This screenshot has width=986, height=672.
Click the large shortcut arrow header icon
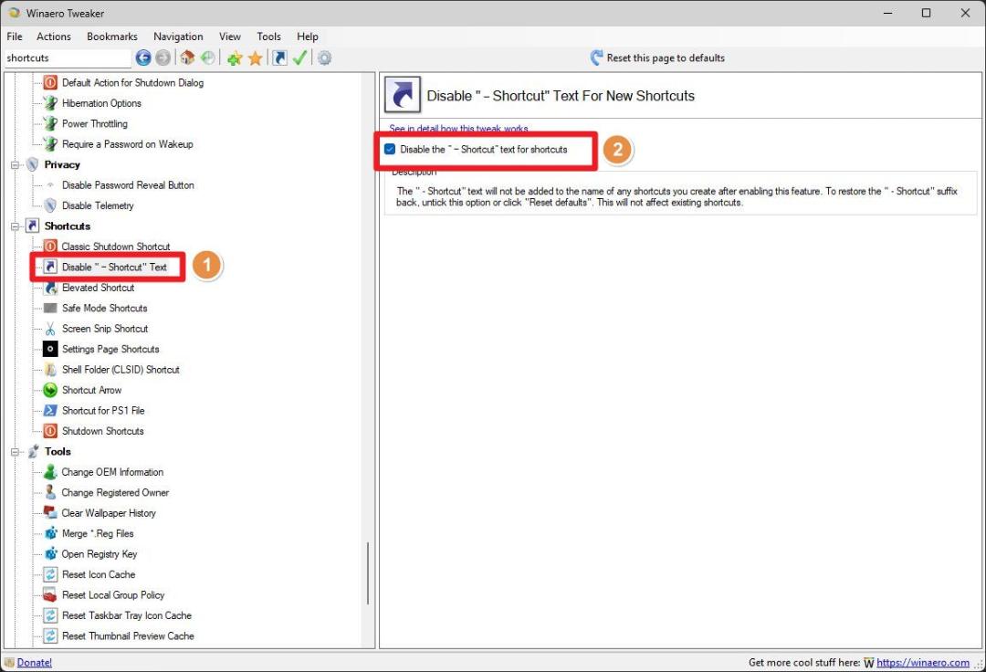[403, 96]
